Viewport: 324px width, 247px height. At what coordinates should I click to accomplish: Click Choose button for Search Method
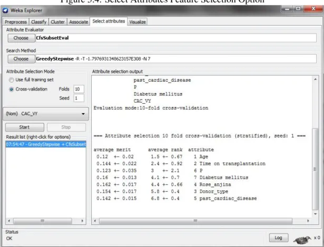point(21,59)
